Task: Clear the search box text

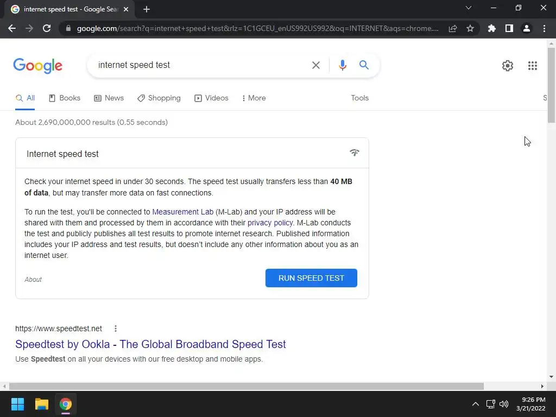Action: coord(315,65)
